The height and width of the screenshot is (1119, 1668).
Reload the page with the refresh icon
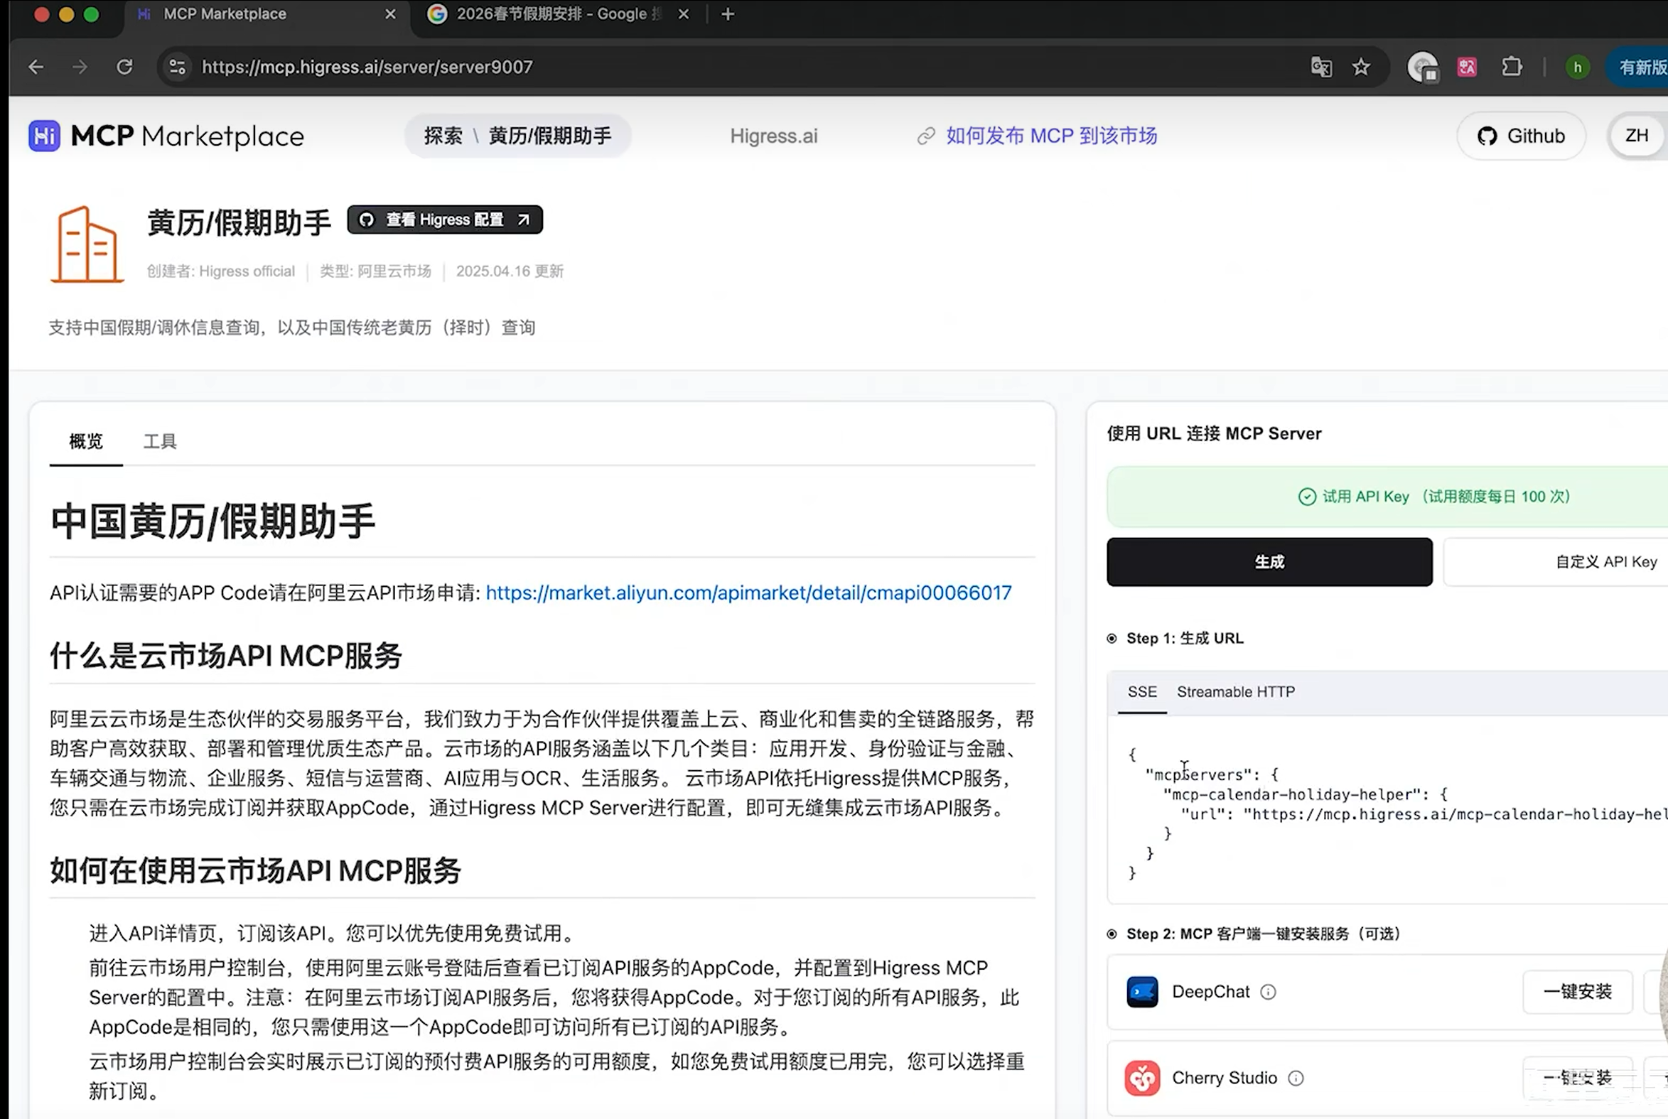(124, 67)
